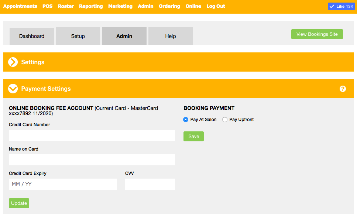
Task: Open the Ordering menu
Action: (x=169, y=6)
